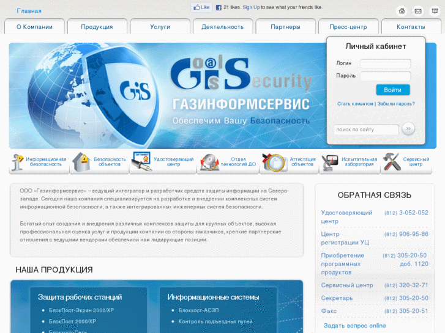Open the sitemap icon at top right
The image size is (445, 333).
click(435, 11)
